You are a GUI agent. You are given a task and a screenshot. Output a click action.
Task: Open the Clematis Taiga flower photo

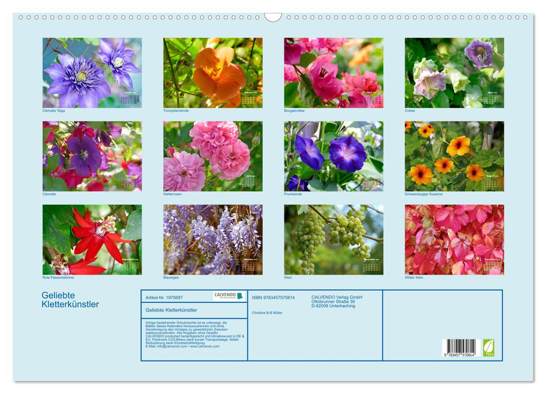92,73
